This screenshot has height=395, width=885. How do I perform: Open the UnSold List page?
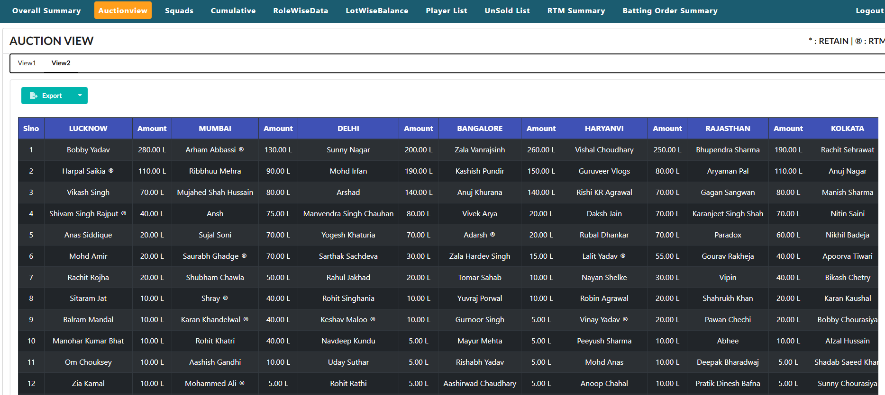507,10
